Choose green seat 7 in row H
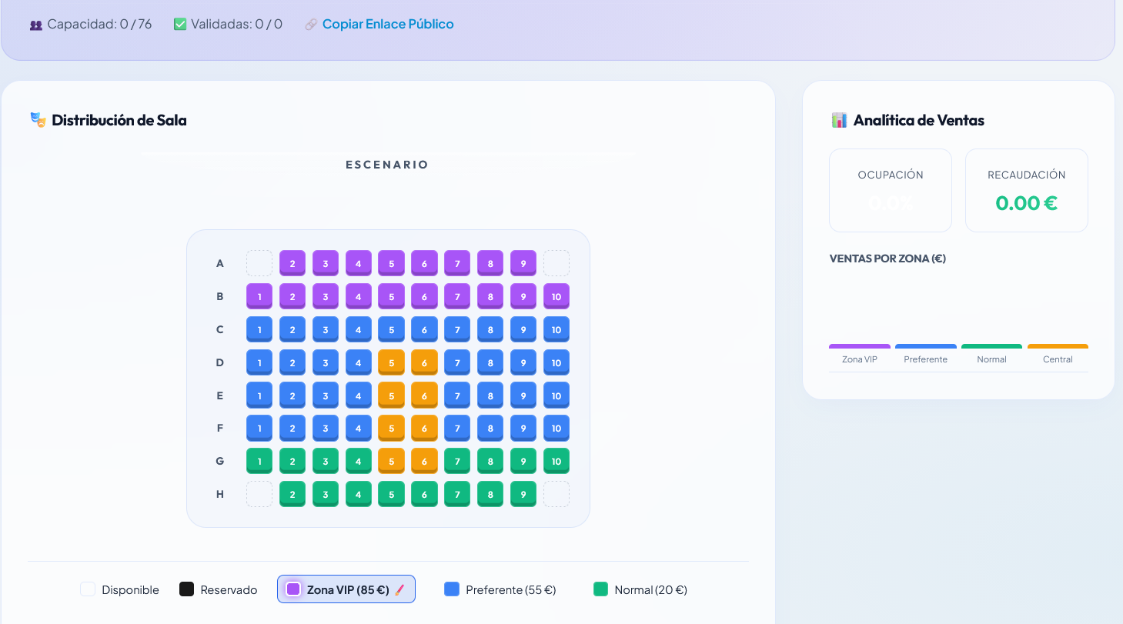The height and width of the screenshot is (624, 1123). point(457,494)
